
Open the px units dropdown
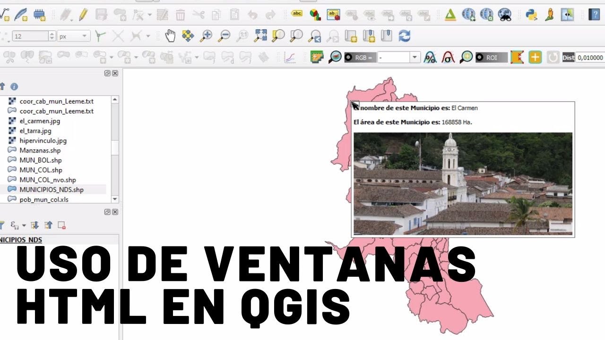(x=74, y=36)
